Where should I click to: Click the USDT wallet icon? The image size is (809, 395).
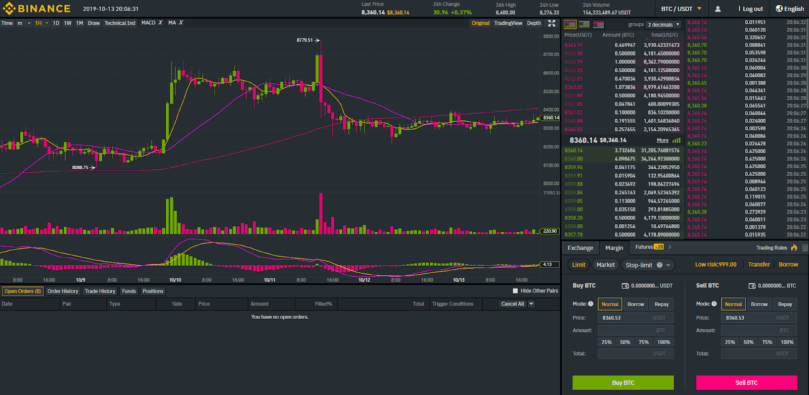[625, 286]
